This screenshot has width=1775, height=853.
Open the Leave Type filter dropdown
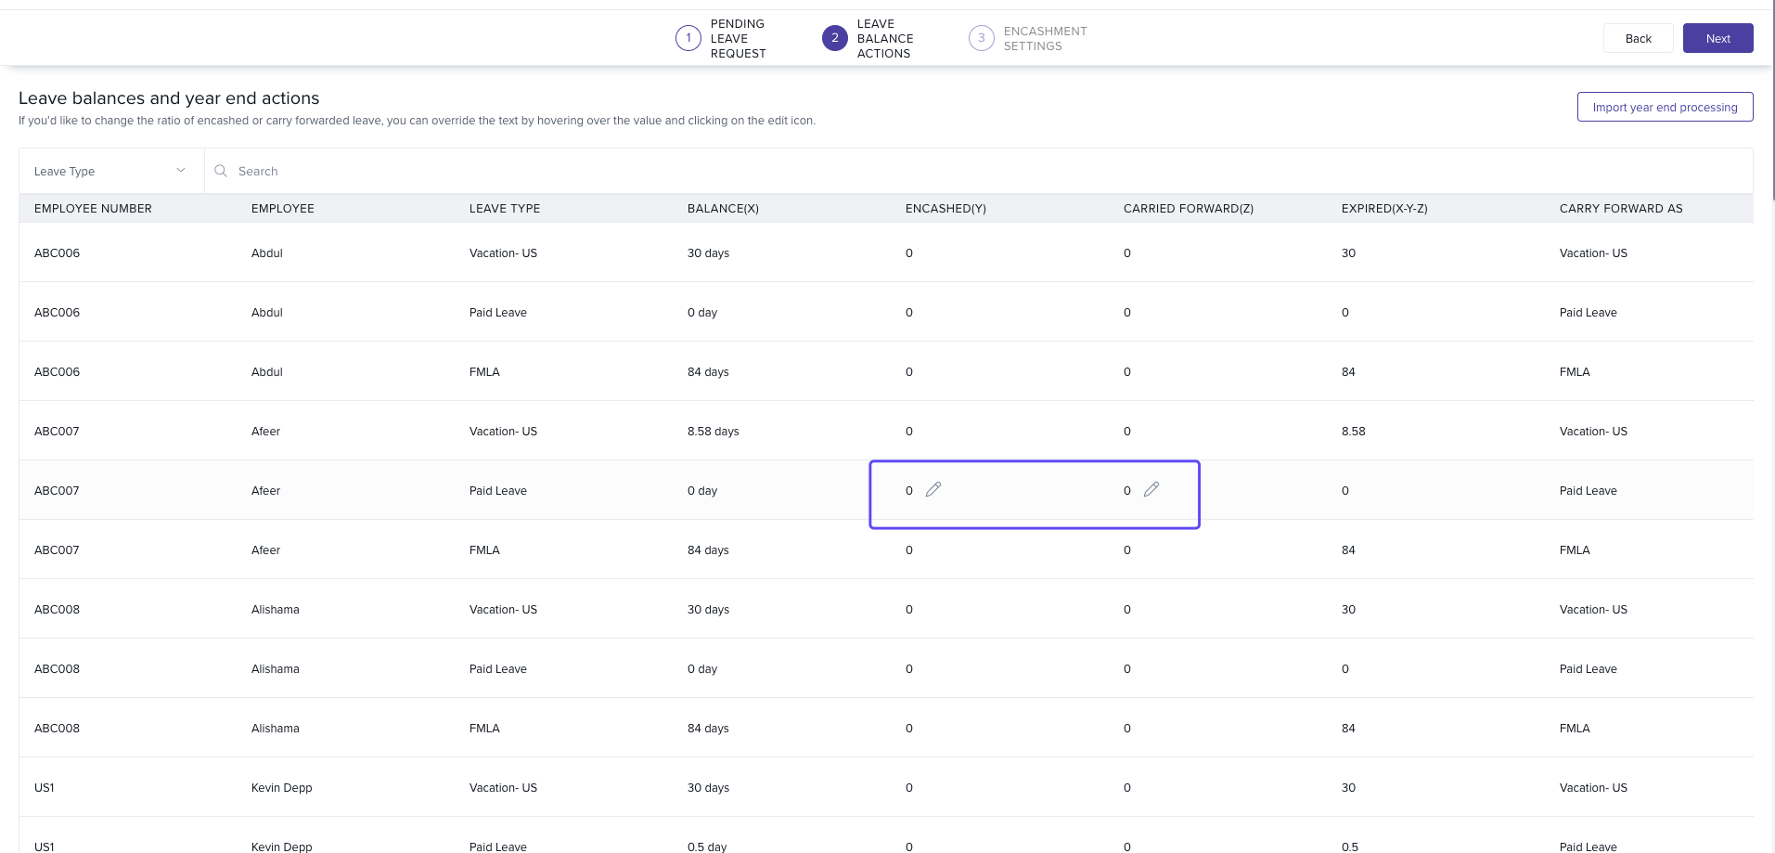click(110, 171)
